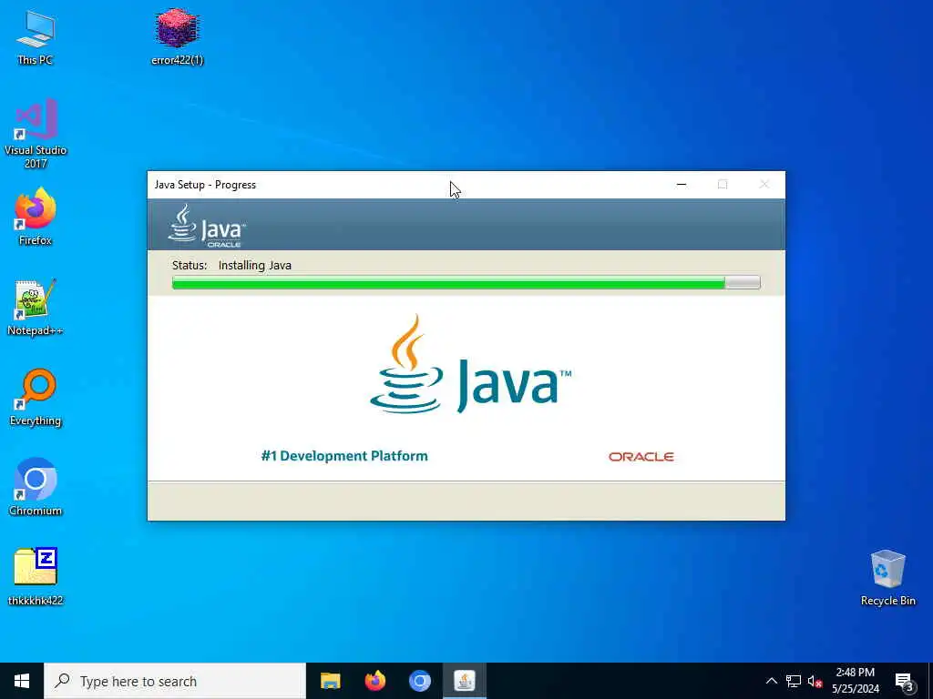Screen dimensions: 933x699
Task: Click the Java installer taskbar button
Action: [465, 681]
